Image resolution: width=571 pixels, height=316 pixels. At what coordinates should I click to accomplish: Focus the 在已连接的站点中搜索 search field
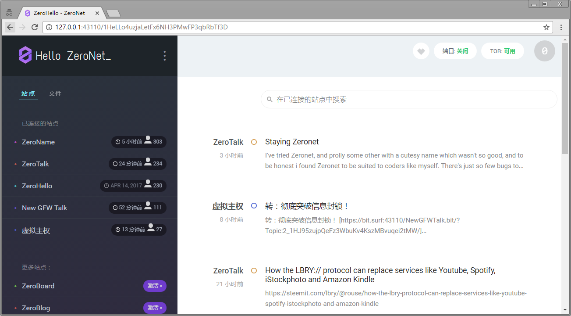point(409,99)
